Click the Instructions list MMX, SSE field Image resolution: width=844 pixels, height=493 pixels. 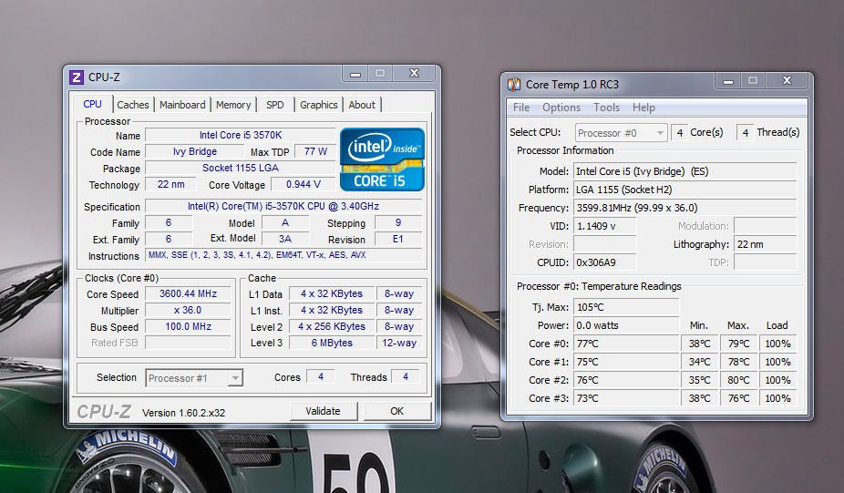(x=283, y=255)
